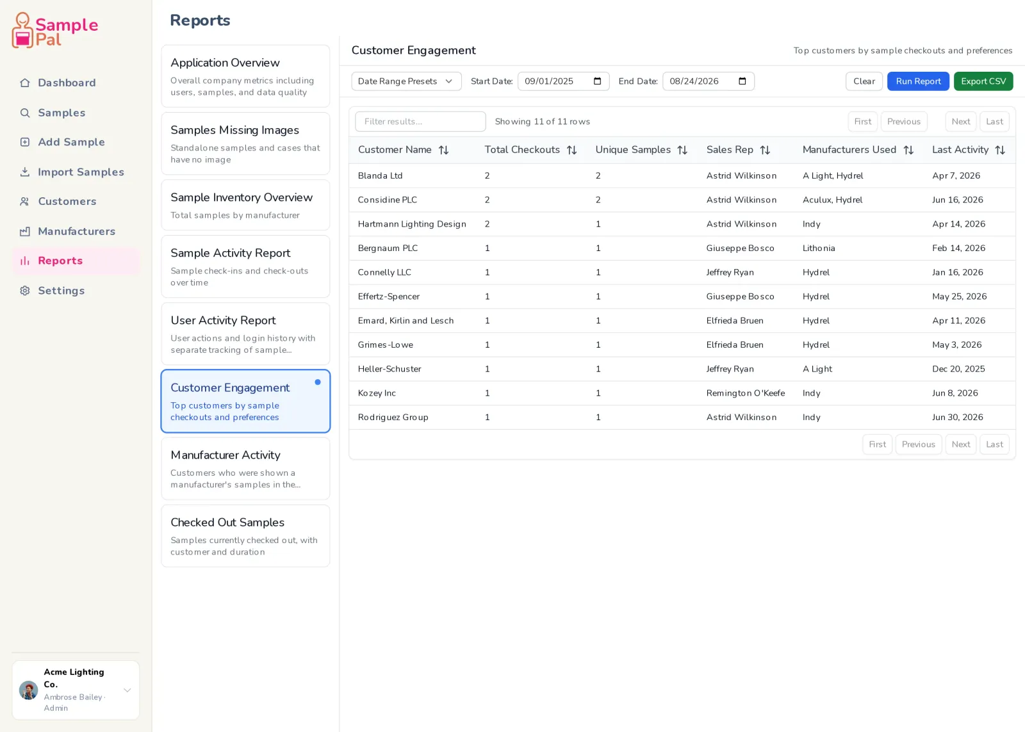Sort by Sales Rep using arrows icon
Image resolution: width=1025 pixels, height=732 pixels.
point(765,150)
